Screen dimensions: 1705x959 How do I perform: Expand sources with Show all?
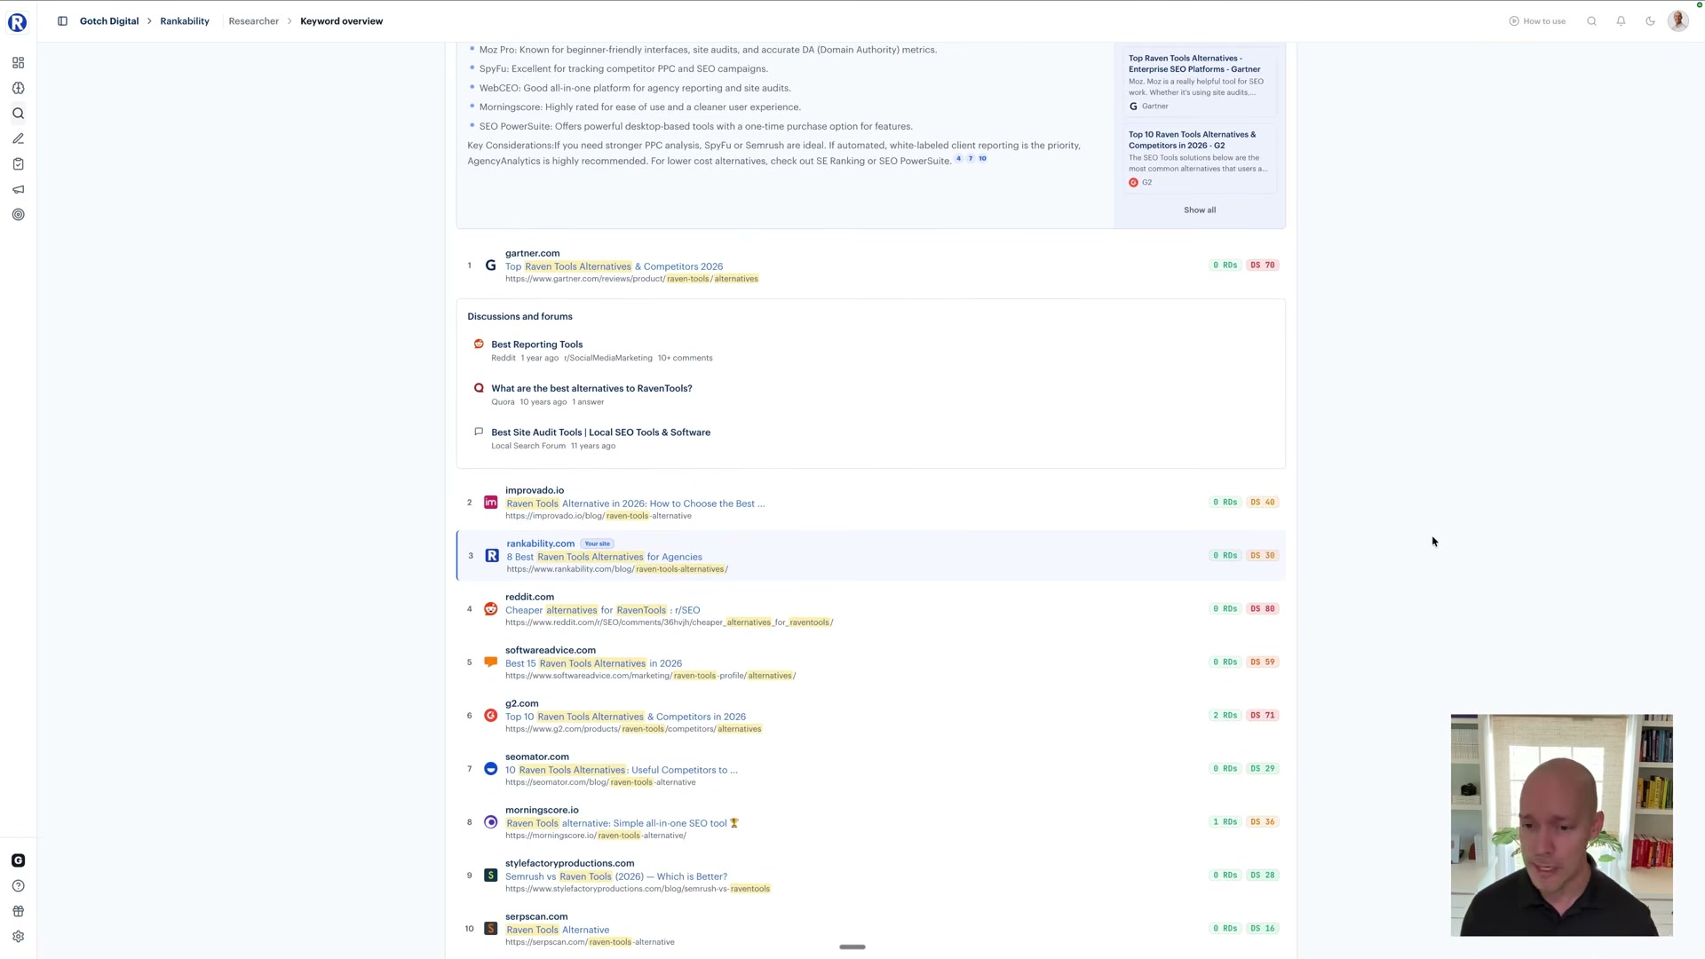click(x=1200, y=210)
